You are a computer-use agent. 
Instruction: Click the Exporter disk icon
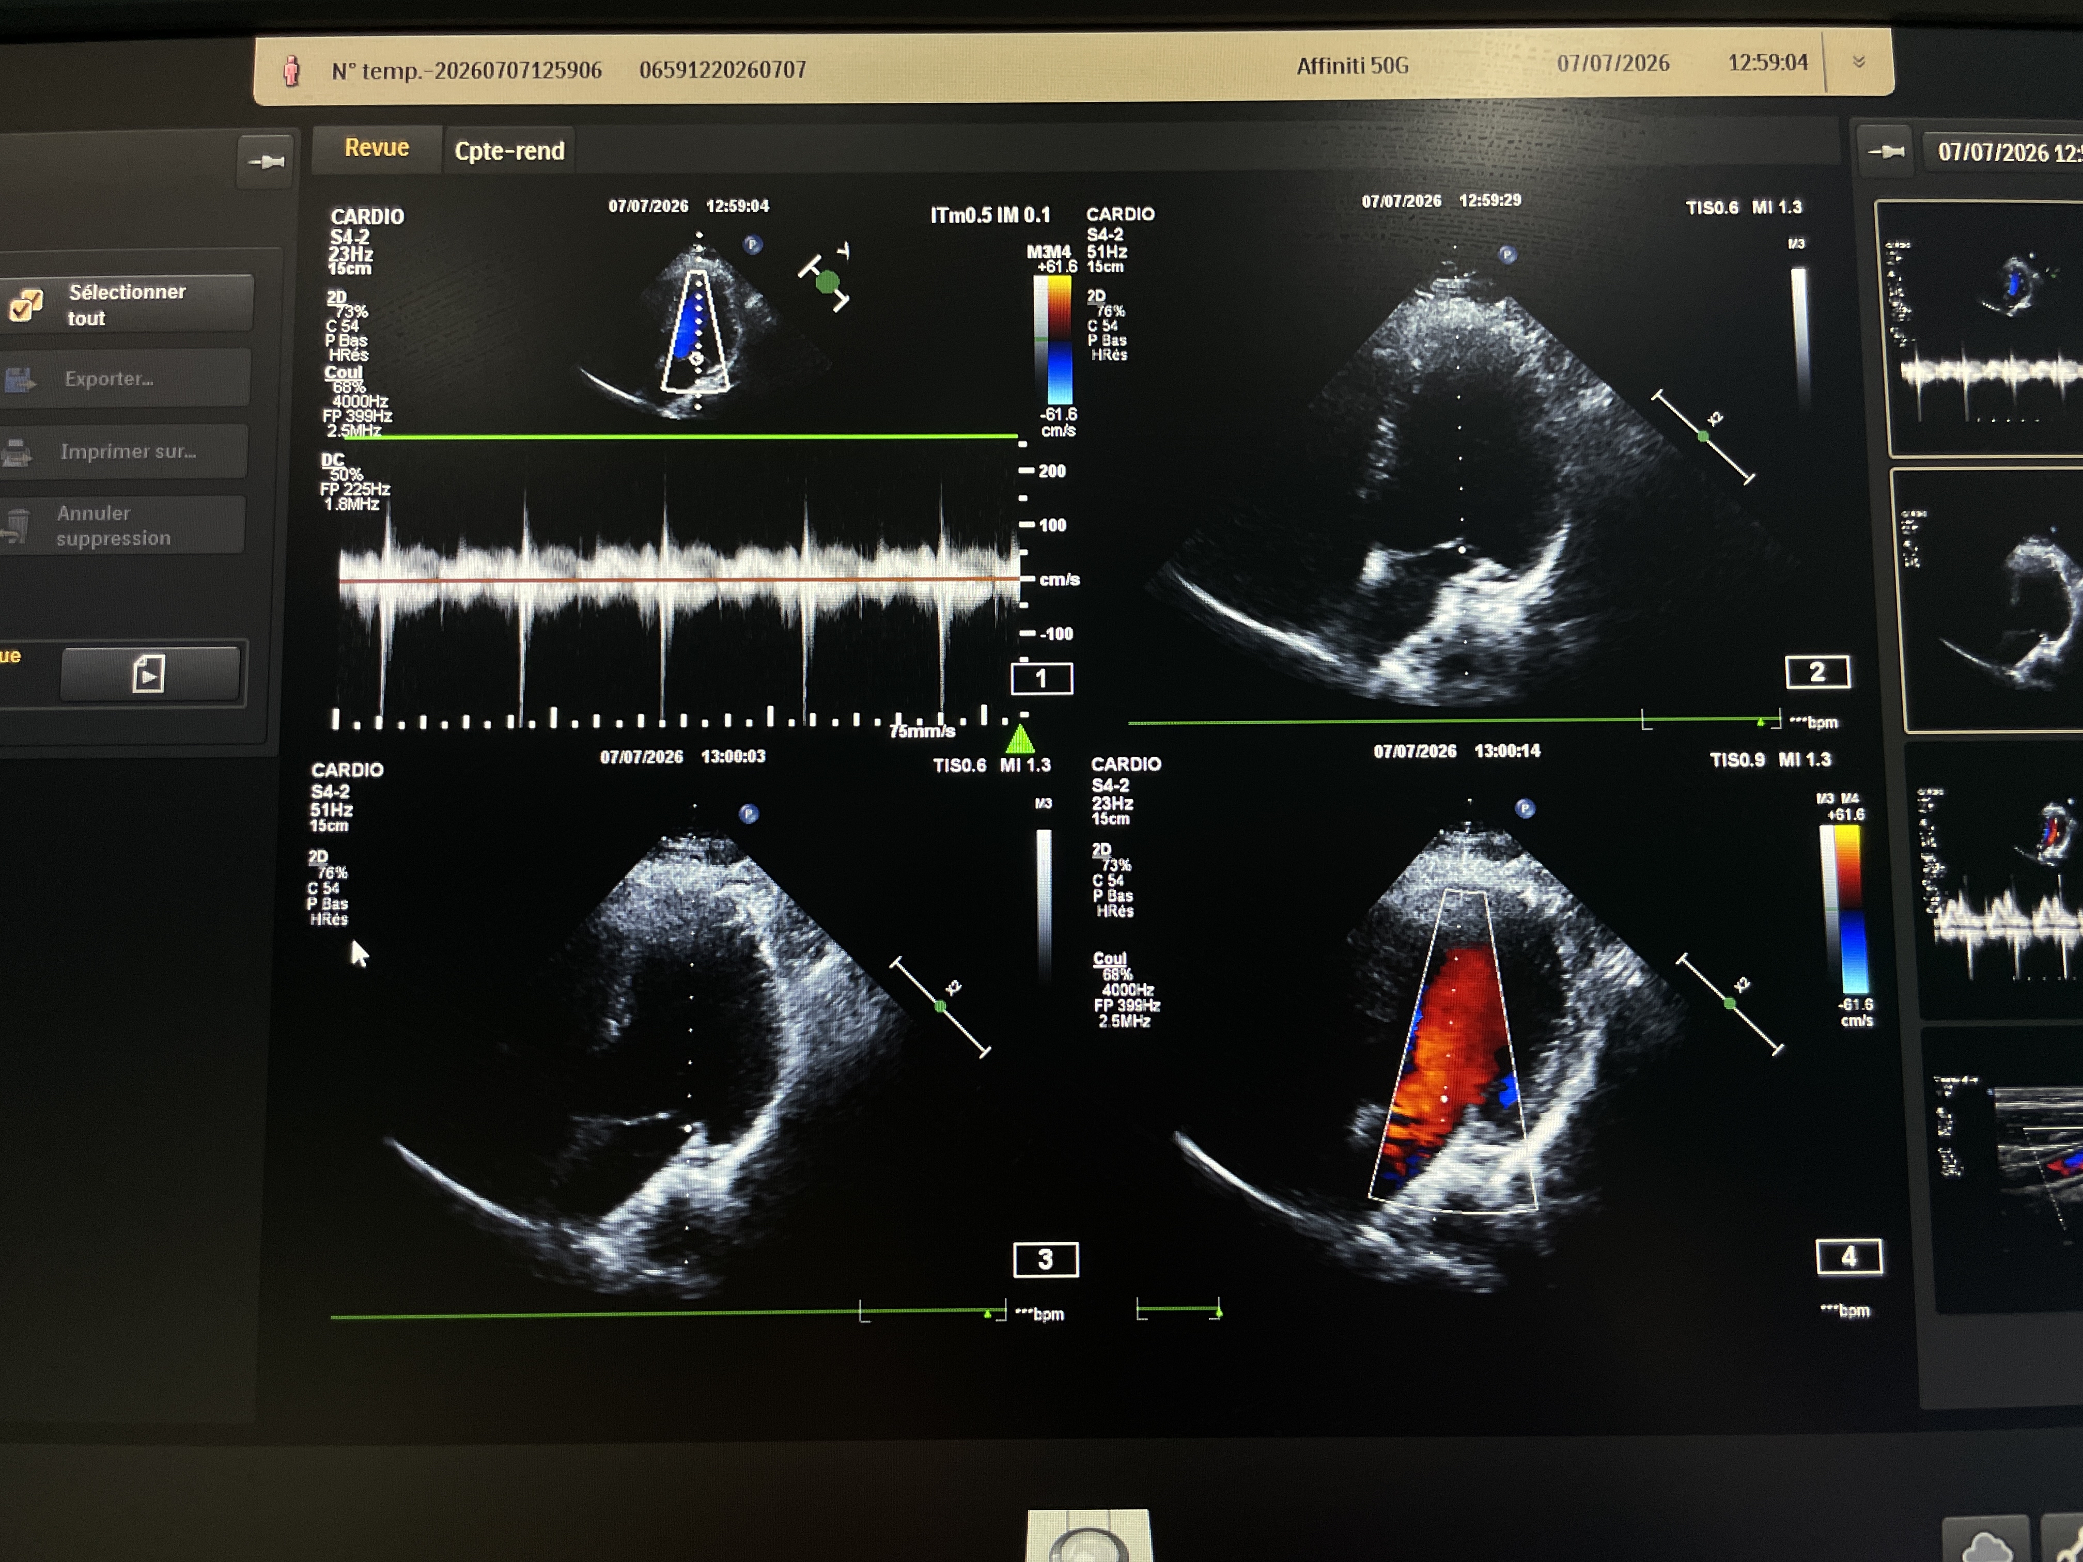[19, 380]
